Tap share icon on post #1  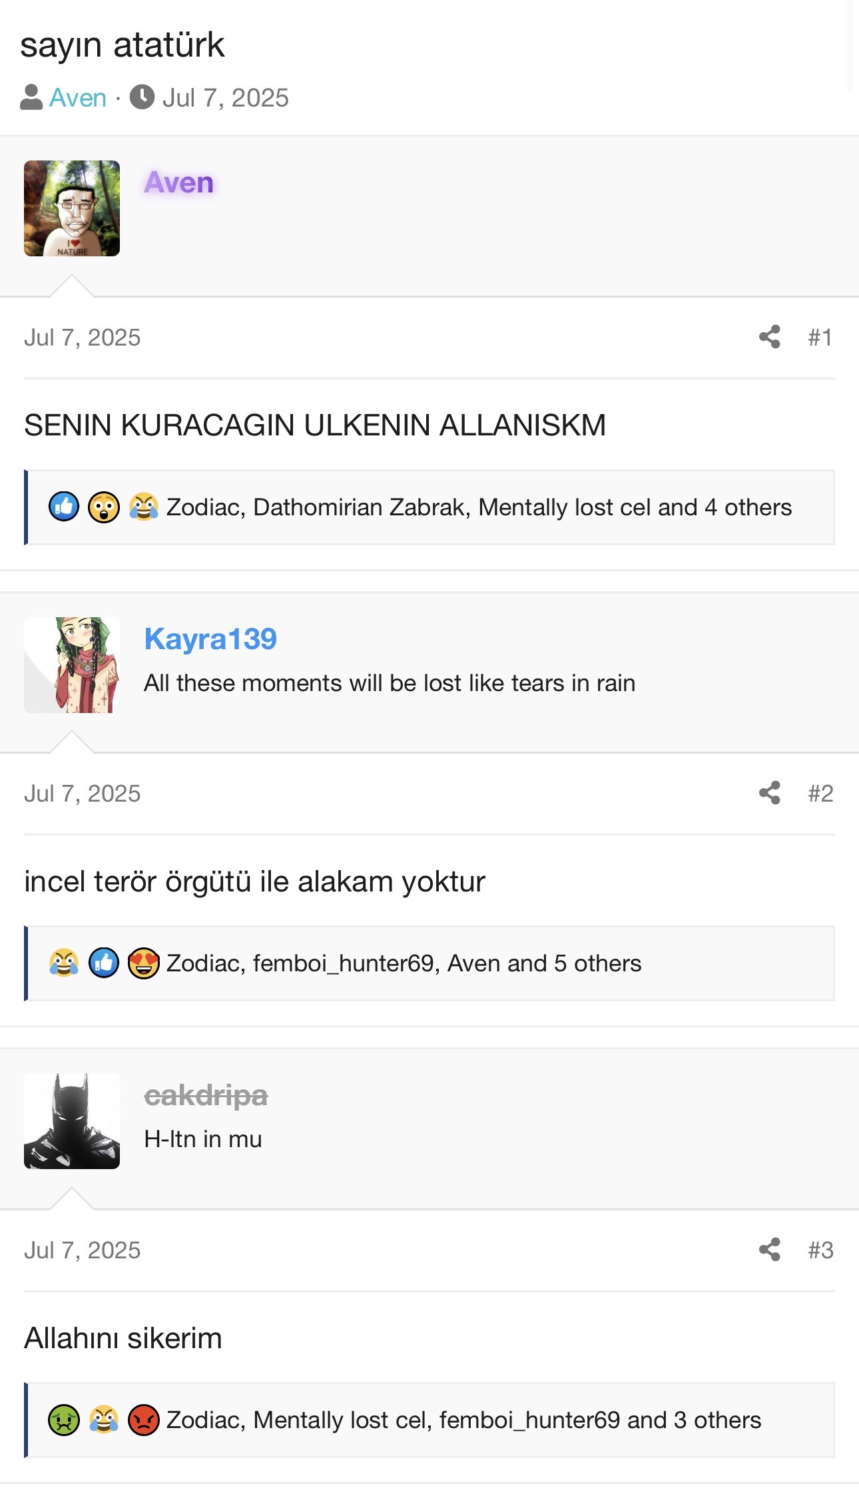click(770, 337)
